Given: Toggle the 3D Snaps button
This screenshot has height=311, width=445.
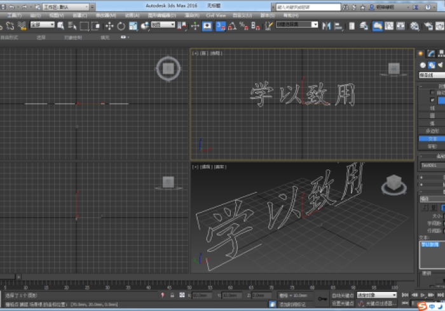Looking at the screenshot, I should click(x=221, y=26).
